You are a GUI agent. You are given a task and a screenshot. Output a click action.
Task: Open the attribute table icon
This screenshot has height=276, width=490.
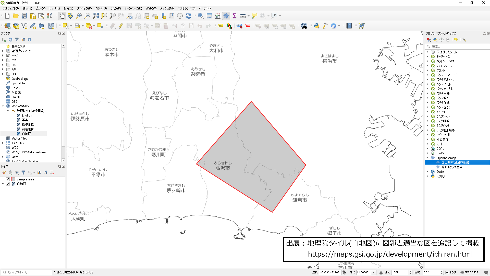(209, 16)
